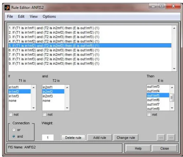Click T2 list scroll down arrow
Screen dimensions: 183x157
coord(67,108)
